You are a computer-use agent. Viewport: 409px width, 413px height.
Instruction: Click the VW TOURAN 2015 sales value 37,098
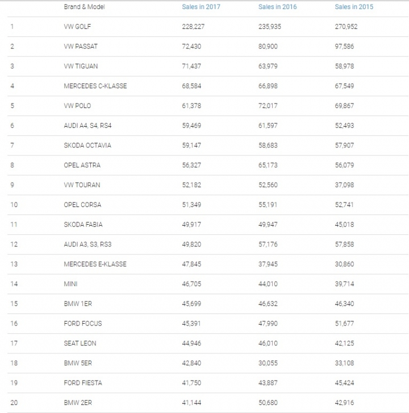[x=344, y=185]
